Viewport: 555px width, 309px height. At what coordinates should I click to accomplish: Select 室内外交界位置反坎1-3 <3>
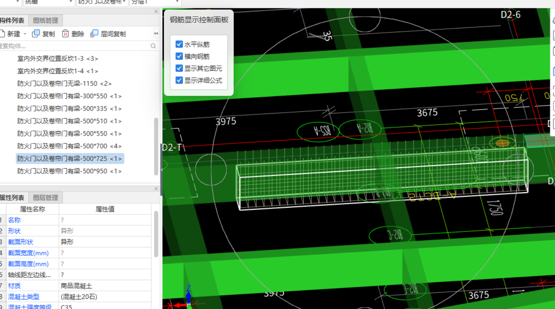pos(58,59)
